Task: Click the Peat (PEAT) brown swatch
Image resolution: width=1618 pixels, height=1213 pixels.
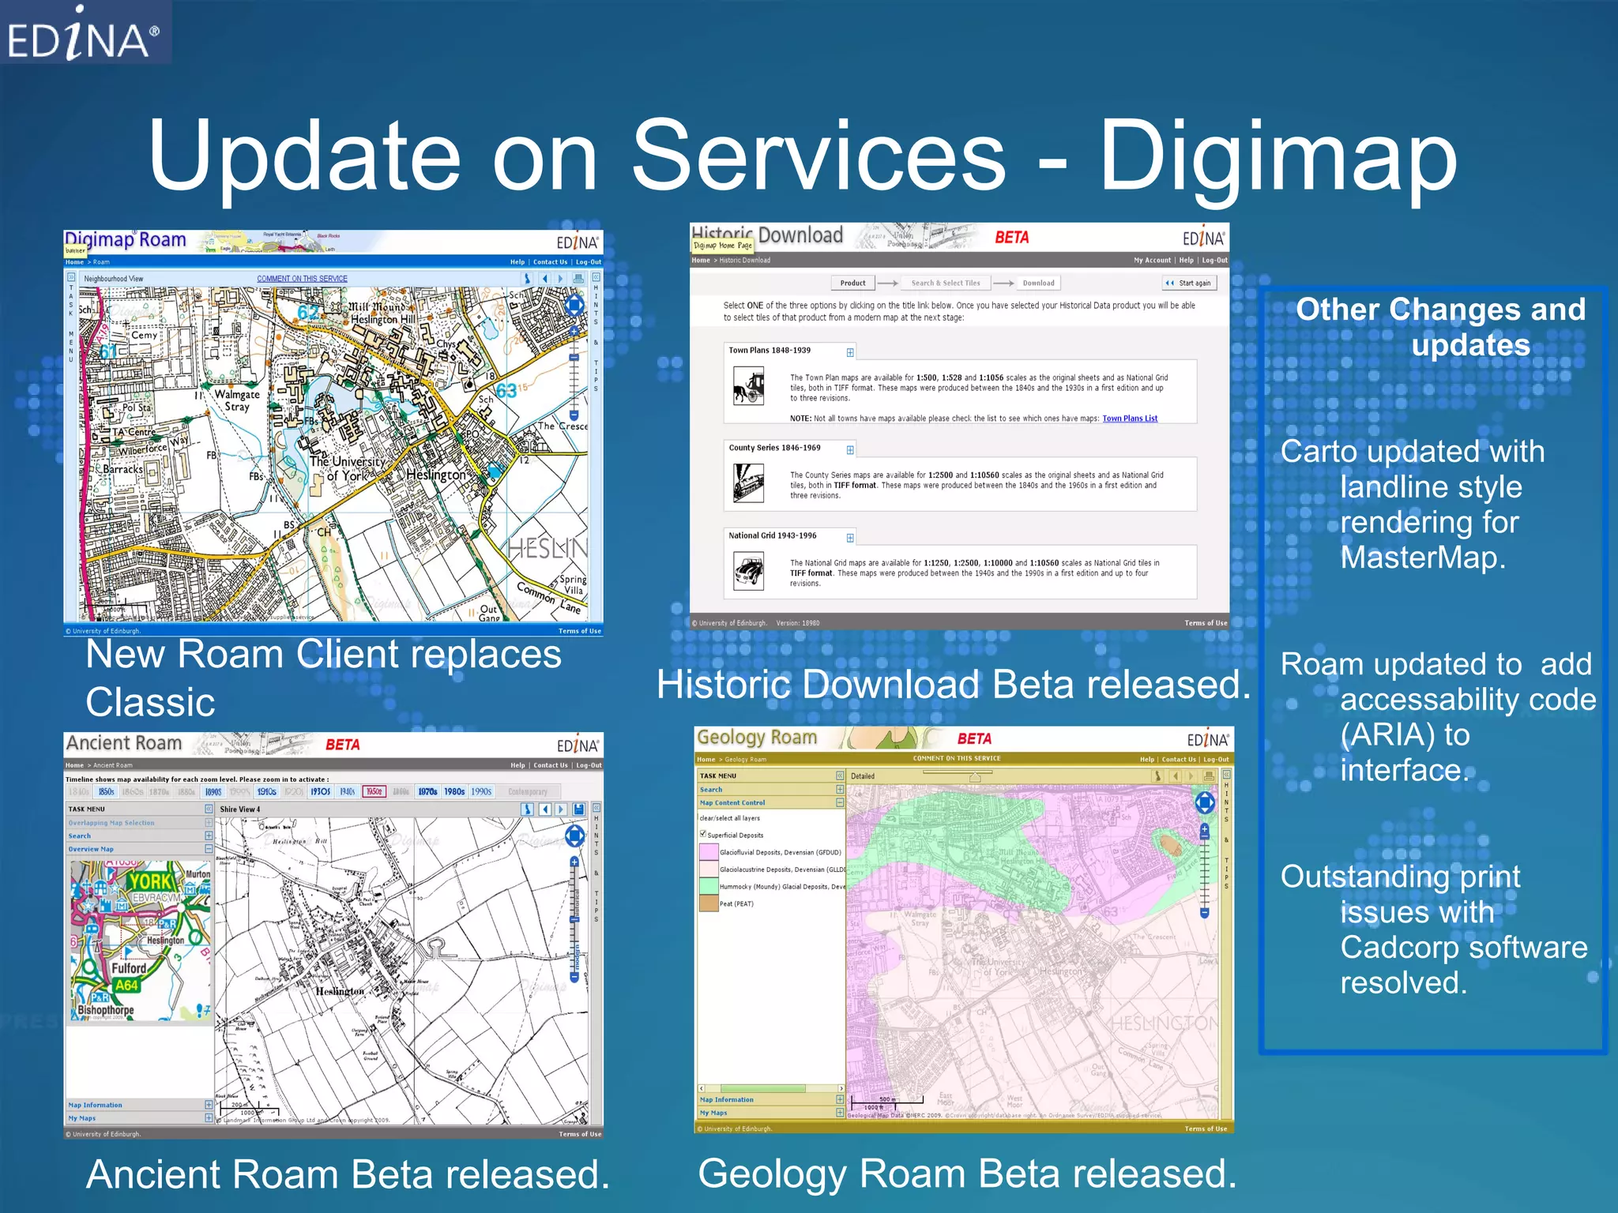Action: (709, 903)
